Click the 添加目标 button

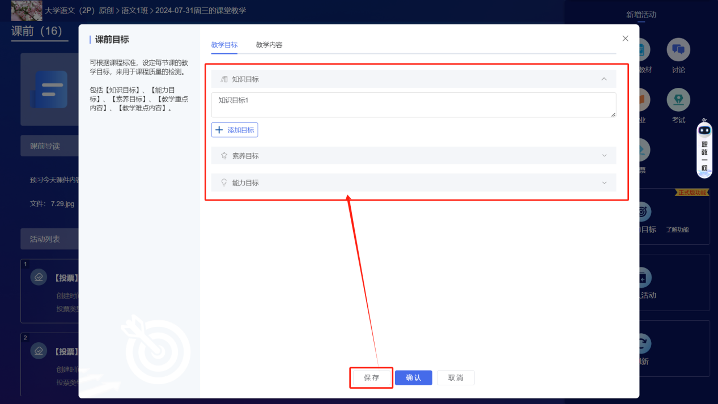(x=235, y=130)
